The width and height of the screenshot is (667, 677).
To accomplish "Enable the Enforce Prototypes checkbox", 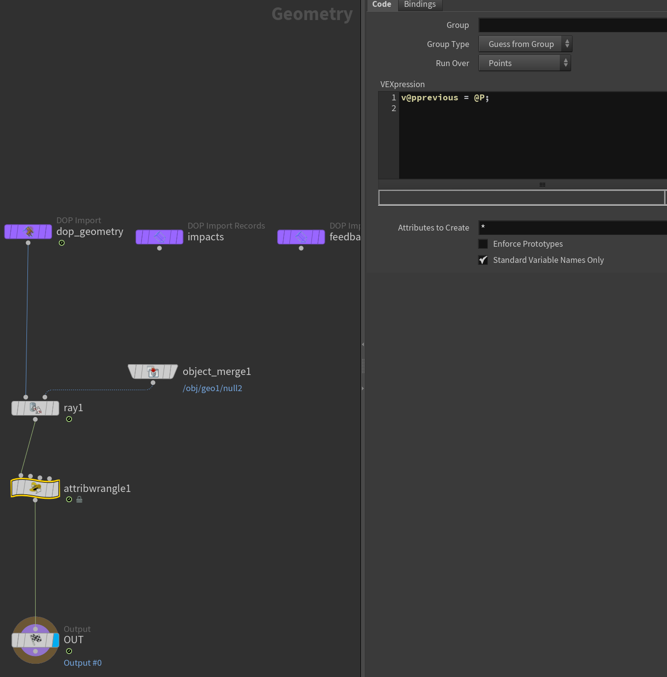I will (x=483, y=244).
